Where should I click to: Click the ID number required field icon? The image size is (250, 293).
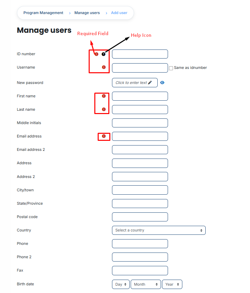[96, 54]
